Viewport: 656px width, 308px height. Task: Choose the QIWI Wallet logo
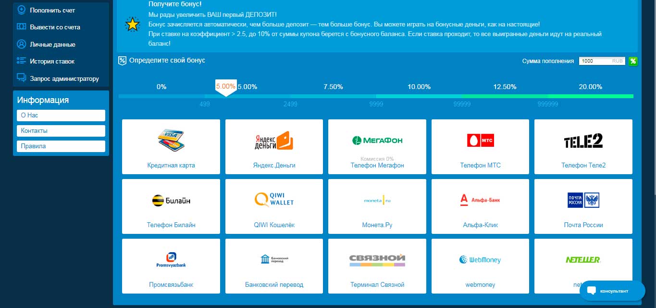[x=274, y=200]
